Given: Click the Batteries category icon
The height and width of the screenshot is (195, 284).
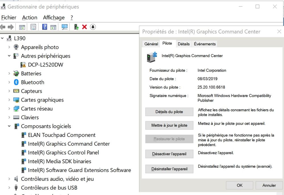Looking at the screenshot, I should pos(16,74).
